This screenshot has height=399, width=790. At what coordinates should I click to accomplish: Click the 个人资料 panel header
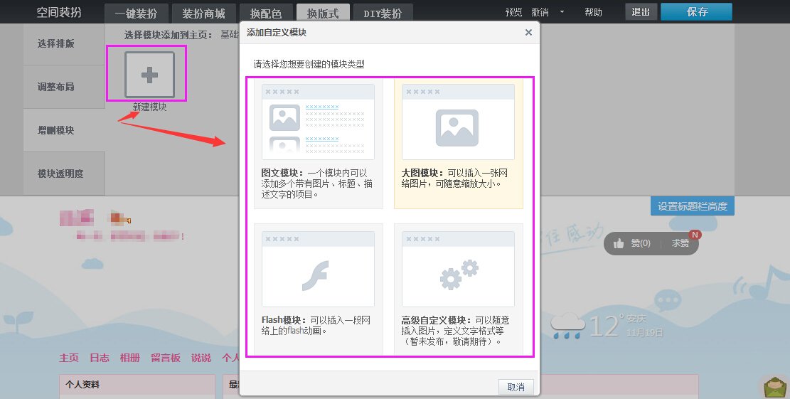[137, 384]
